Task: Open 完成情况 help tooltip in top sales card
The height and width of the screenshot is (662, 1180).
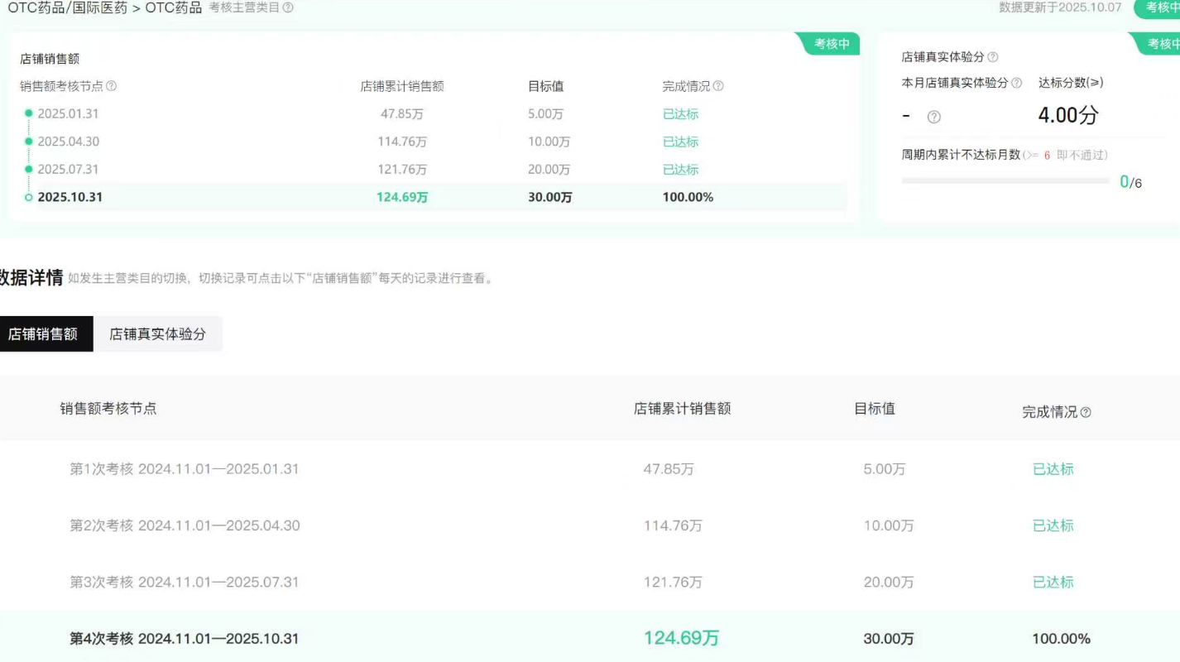Action: 718,86
